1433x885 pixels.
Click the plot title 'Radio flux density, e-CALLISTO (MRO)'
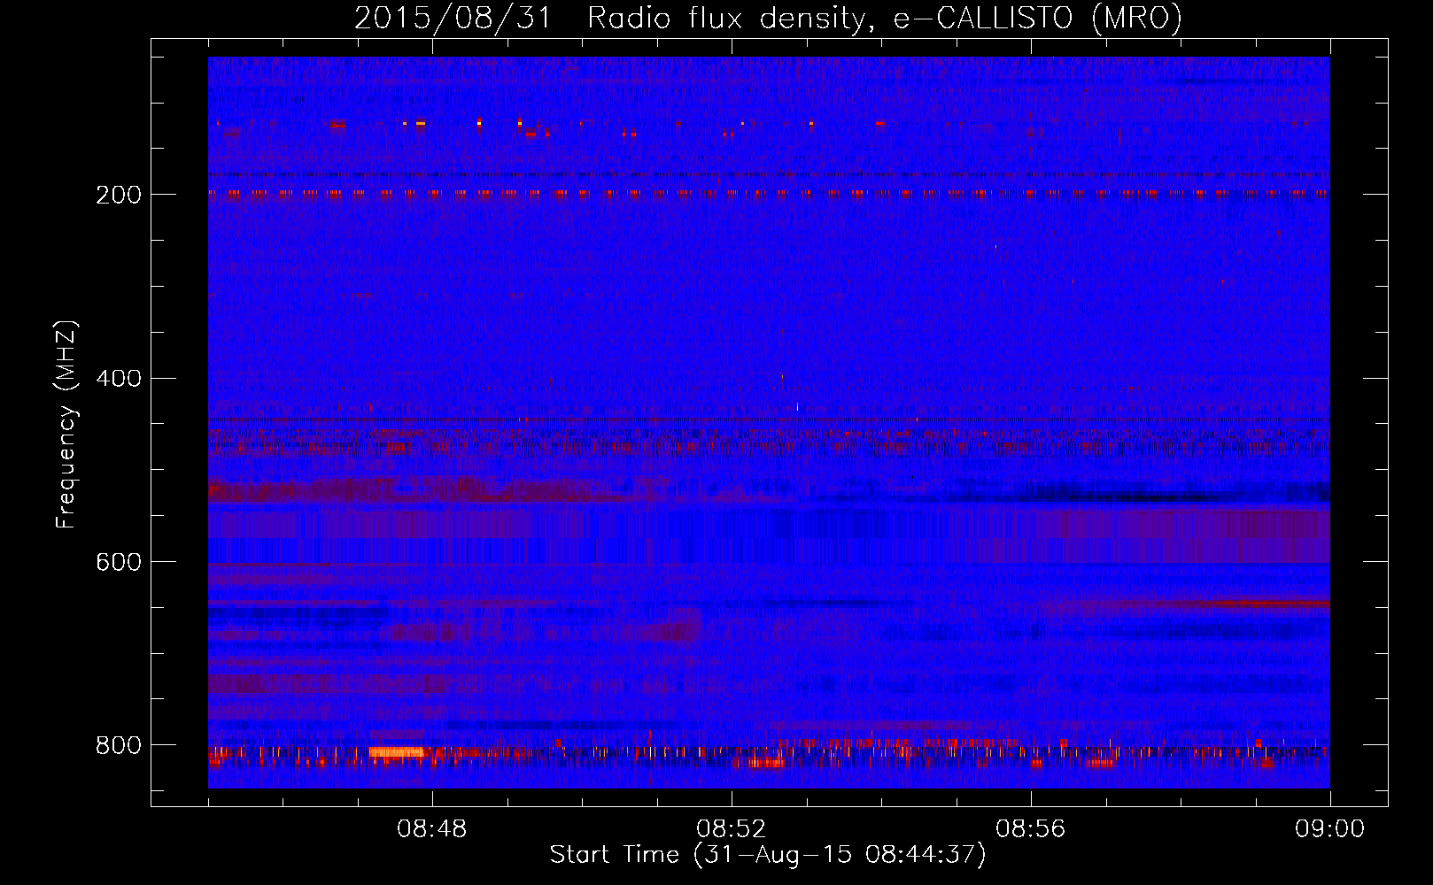pyautogui.click(x=885, y=18)
